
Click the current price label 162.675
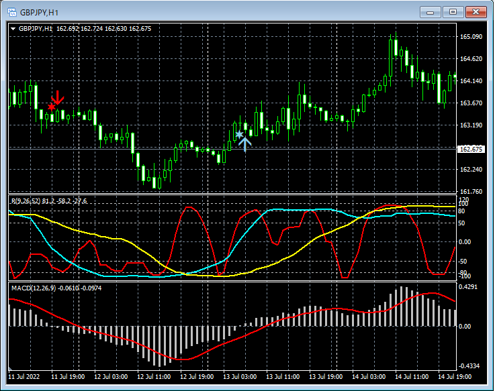pyautogui.click(x=471, y=149)
